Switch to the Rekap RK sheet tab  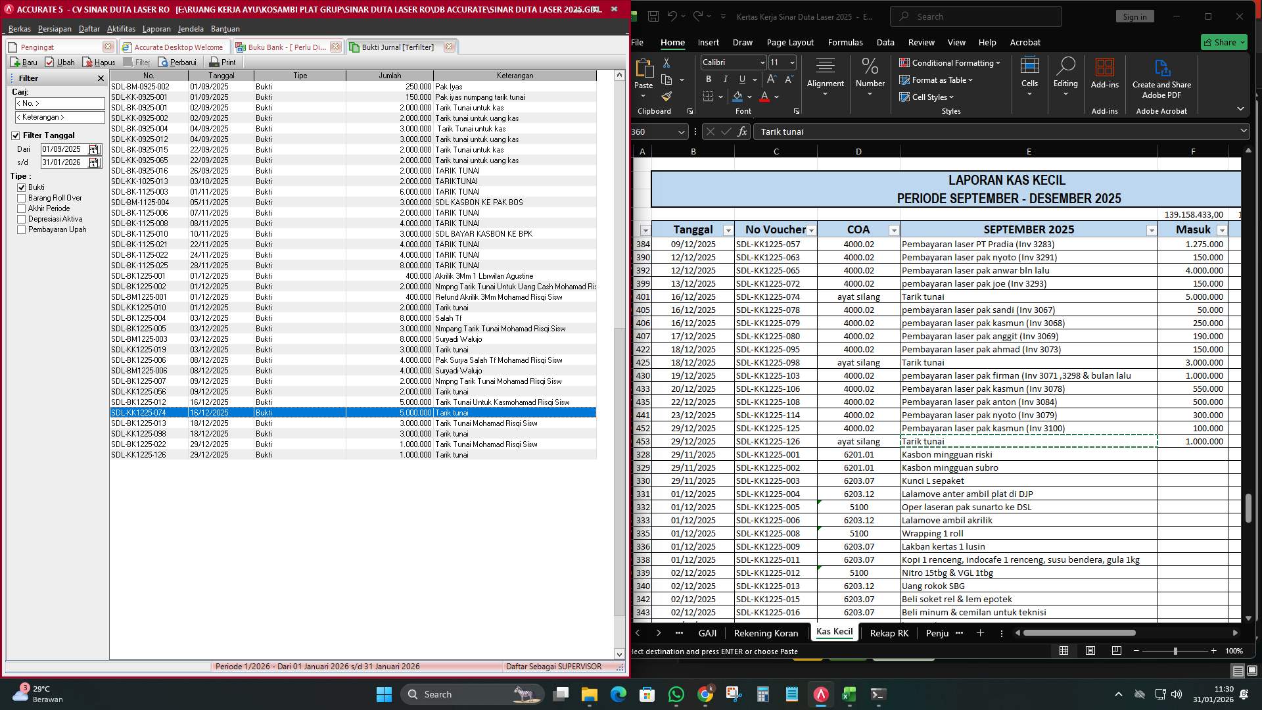click(889, 633)
